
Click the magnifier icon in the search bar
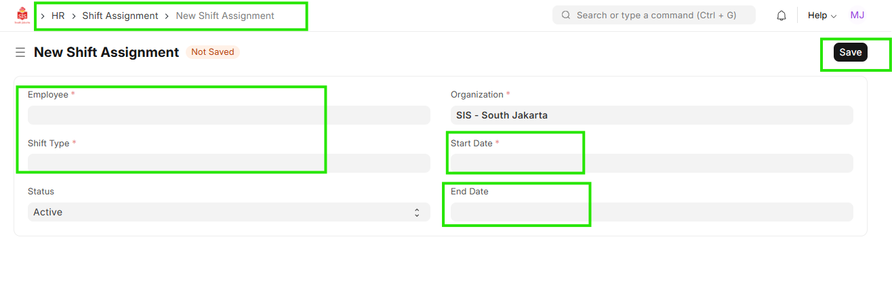click(566, 15)
